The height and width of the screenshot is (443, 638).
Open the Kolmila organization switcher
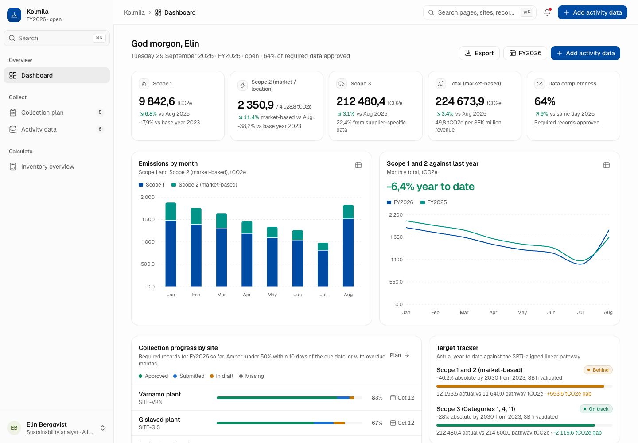coord(57,15)
